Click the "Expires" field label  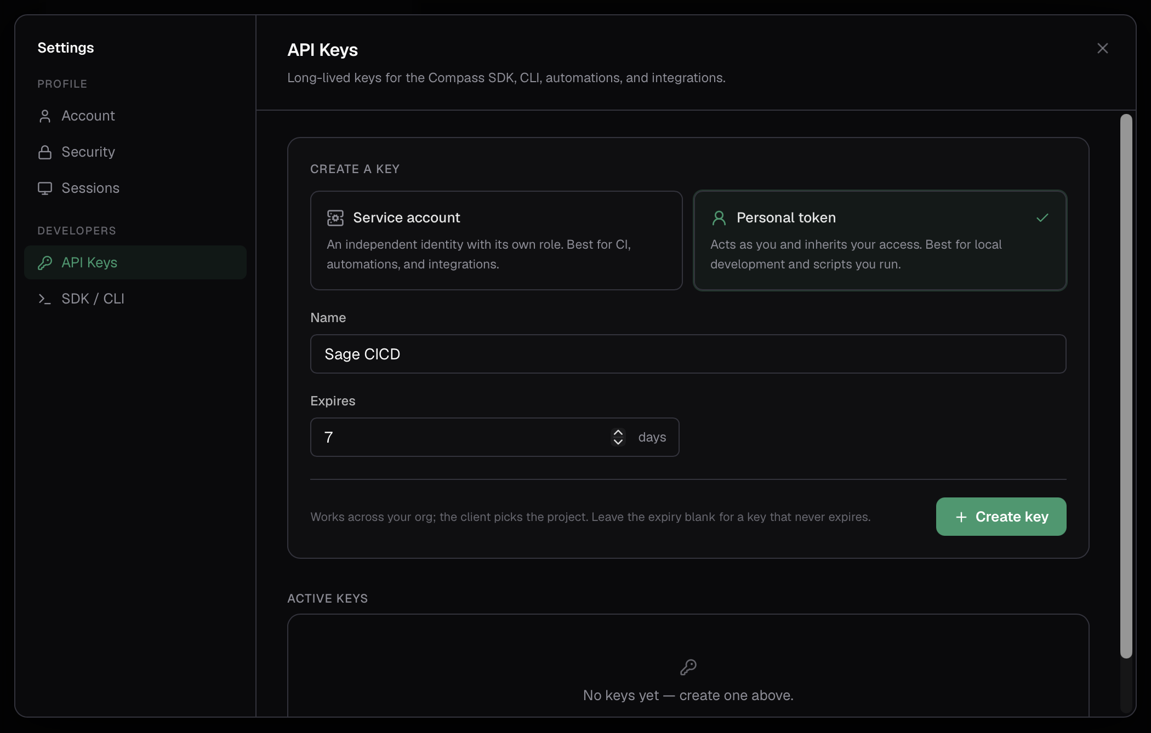(x=333, y=401)
